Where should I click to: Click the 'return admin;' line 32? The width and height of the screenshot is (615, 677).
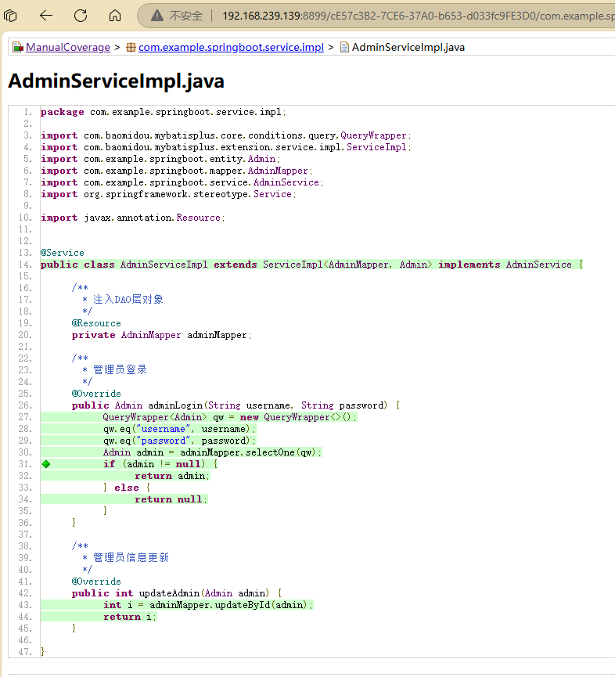click(x=172, y=476)
